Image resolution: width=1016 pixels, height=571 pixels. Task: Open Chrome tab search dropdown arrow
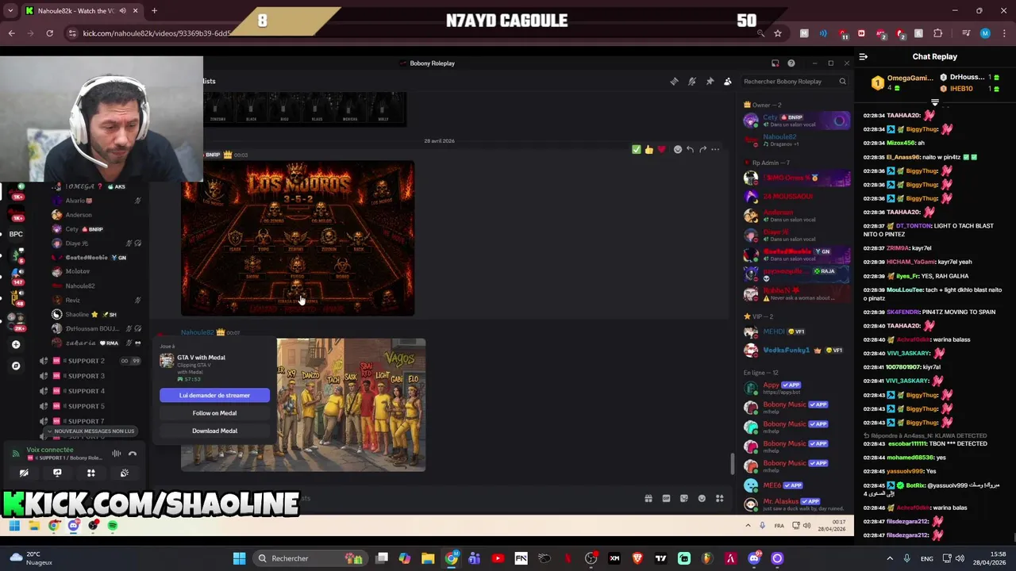[11, 10]
